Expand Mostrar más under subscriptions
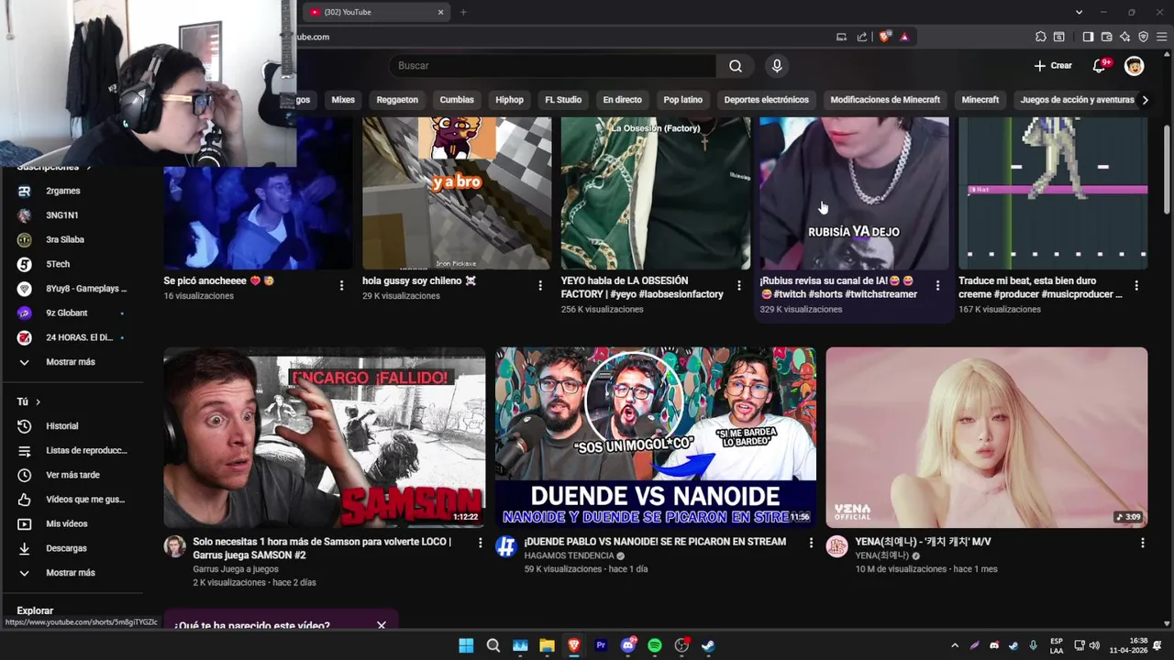This screenshot has width=1174, height=660. (x=72, y=362)
